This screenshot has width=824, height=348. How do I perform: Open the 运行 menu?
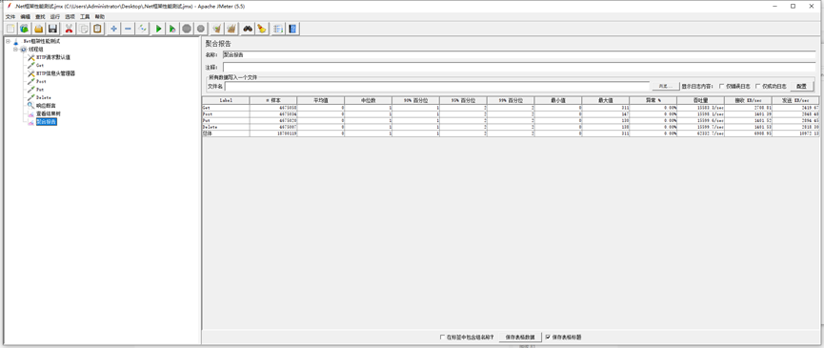55,17
